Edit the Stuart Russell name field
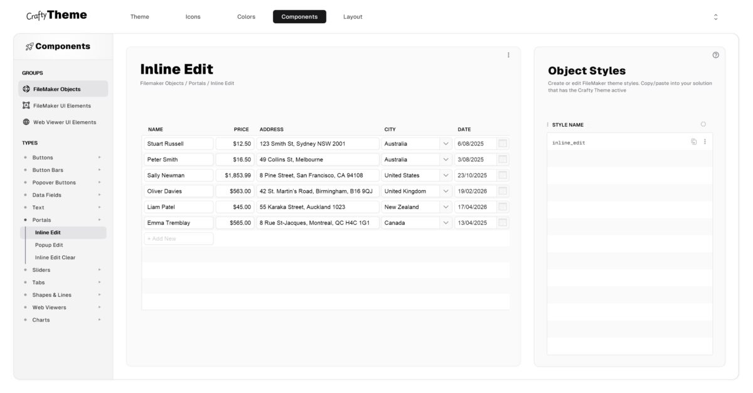 point(179,144)
